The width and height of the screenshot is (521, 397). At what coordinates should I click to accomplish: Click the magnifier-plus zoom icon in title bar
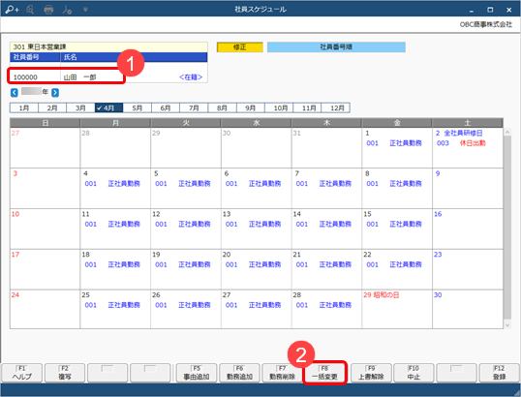pyautogui.click(x=12, y=10)
